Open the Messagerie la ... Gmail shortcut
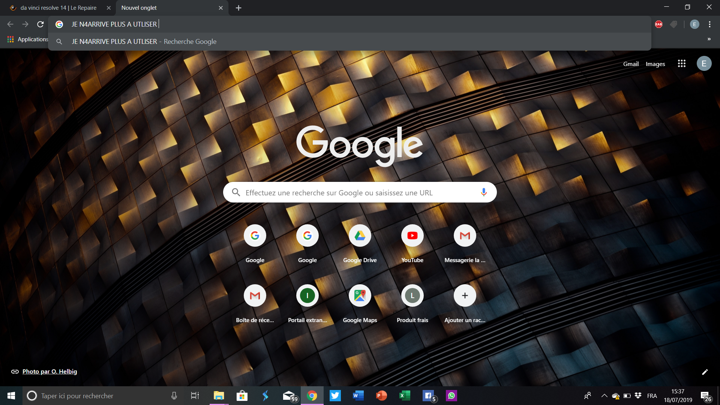 point(465,244)
